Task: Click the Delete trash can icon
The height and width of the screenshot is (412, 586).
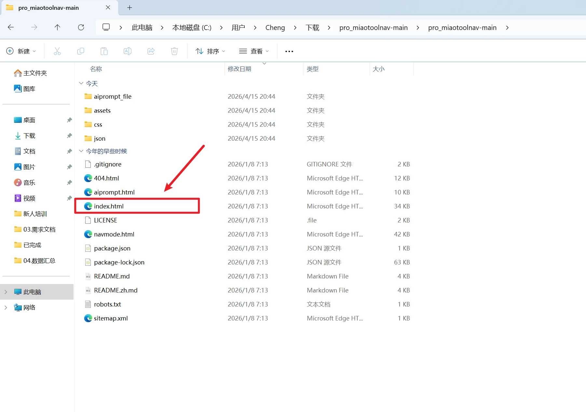Action: click(174, 51)
